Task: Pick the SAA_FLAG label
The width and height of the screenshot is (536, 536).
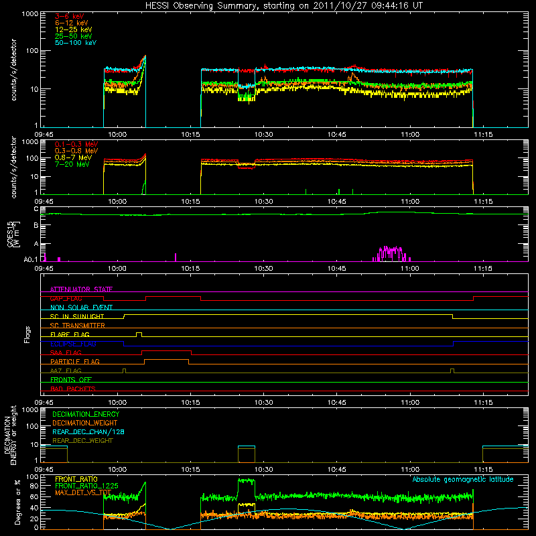Action: point(66,352)
